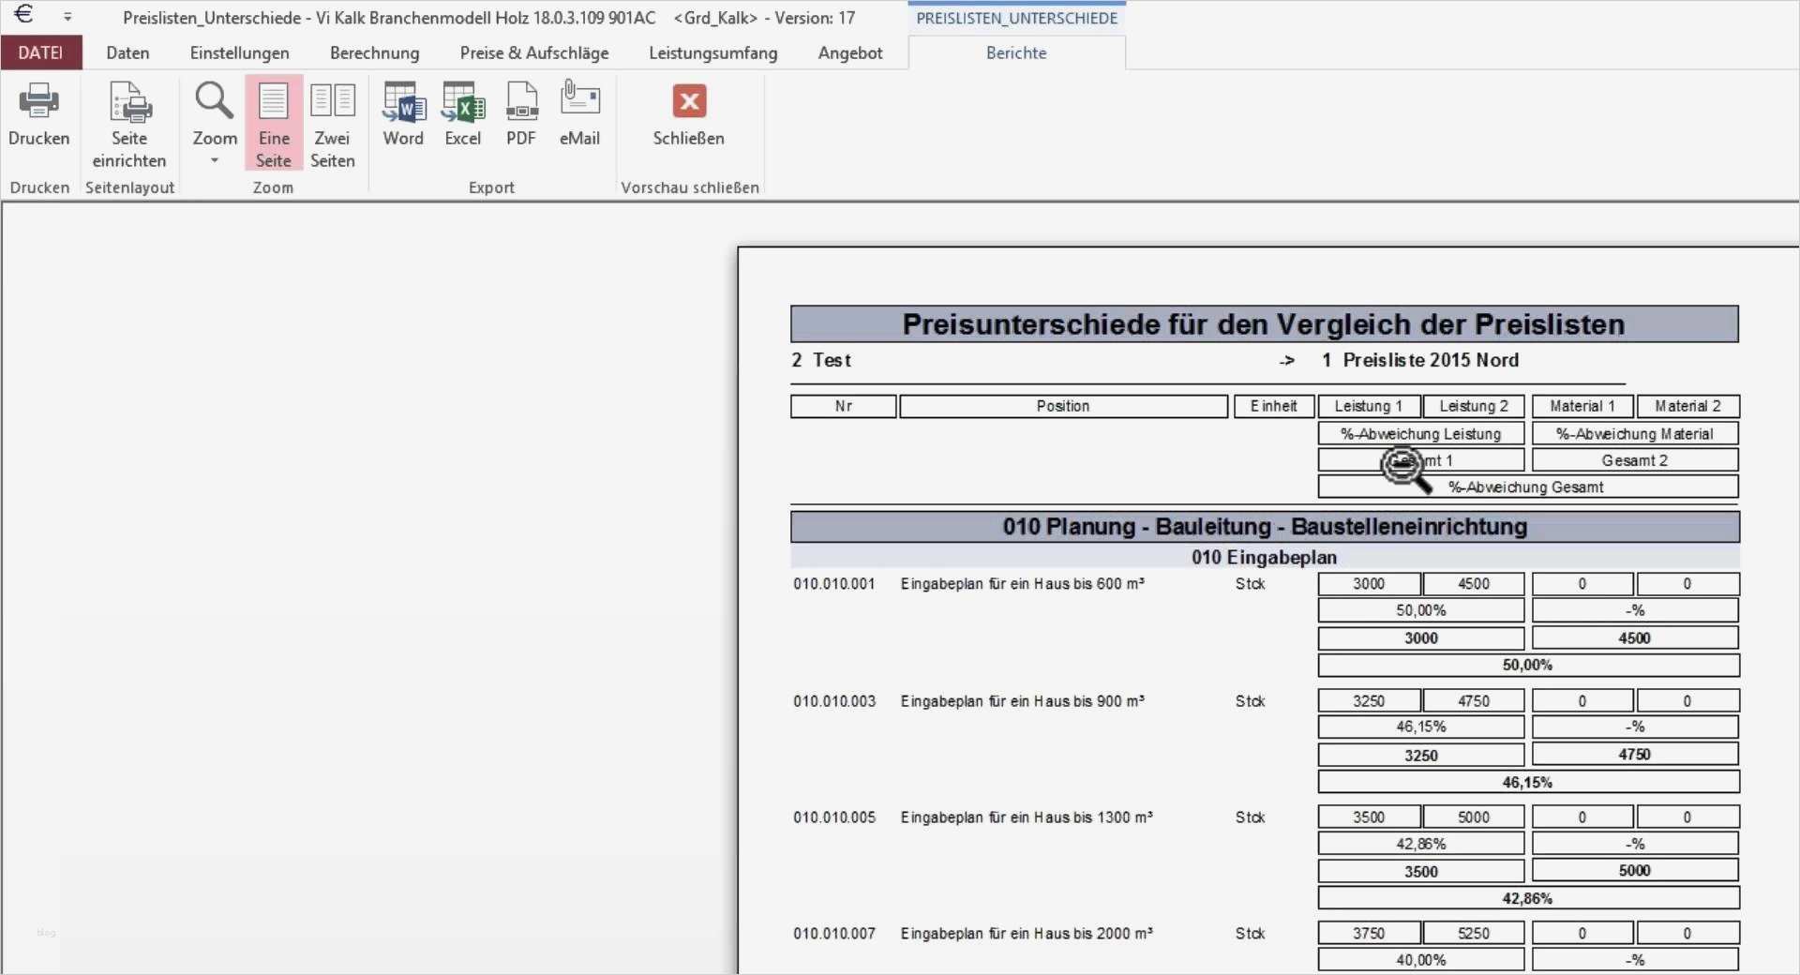Click the Euro application icon
Image resolution: width=1800 pixels, height=975 pixels.
pyautogui.click(x=23, y=15)
